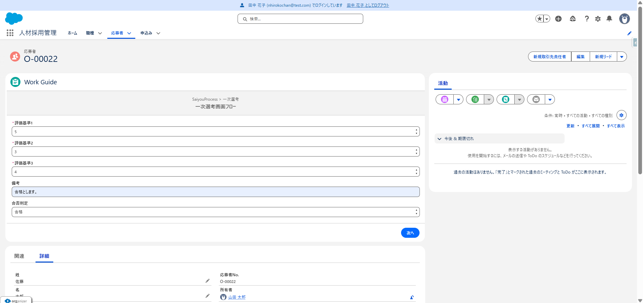Click the 備考 text input field
Viewport: 643px width, 303px height.
click(215, 192)
